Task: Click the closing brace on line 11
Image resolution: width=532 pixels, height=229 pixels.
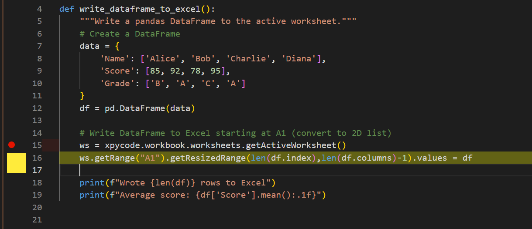Action: [82, 96]
